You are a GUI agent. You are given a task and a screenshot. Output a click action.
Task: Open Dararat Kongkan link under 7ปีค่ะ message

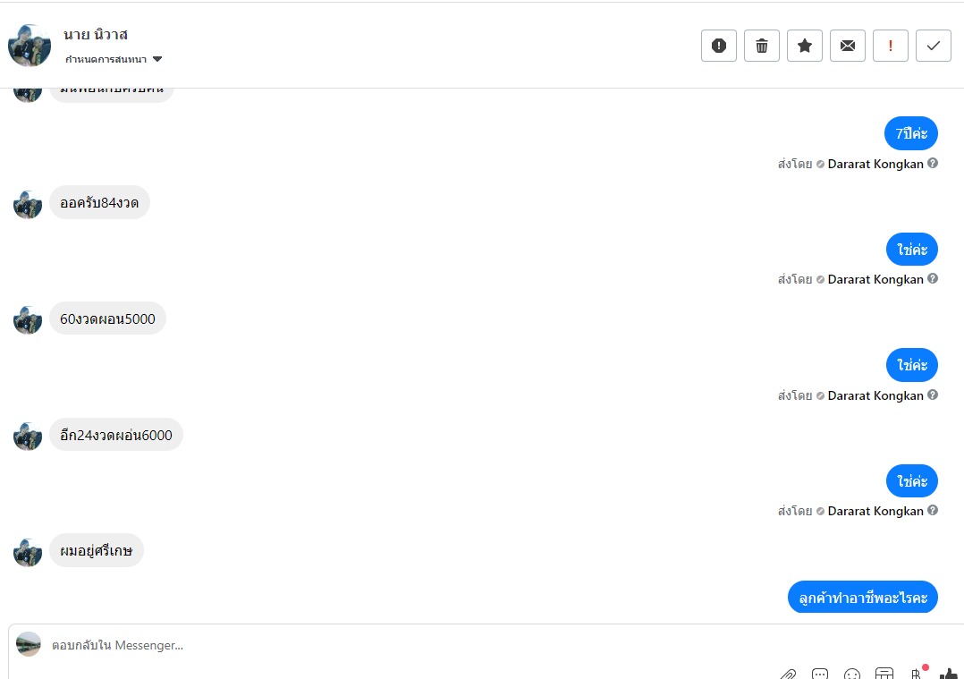(875, 164)
